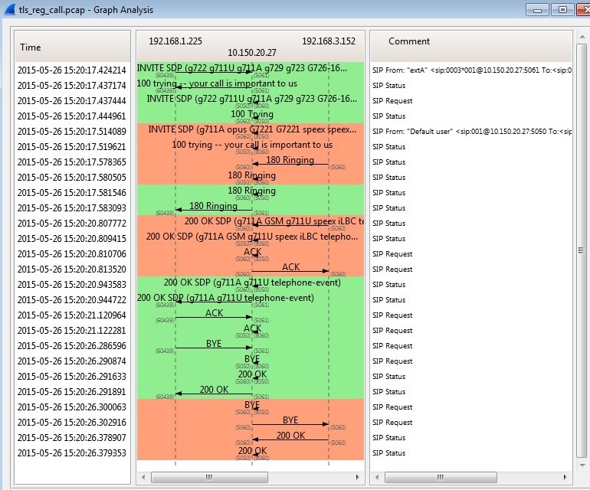The height and width of the screenshot is (490, 590).
Task: Select the row at time 15:20:20.813520
Action: [71, 269]
